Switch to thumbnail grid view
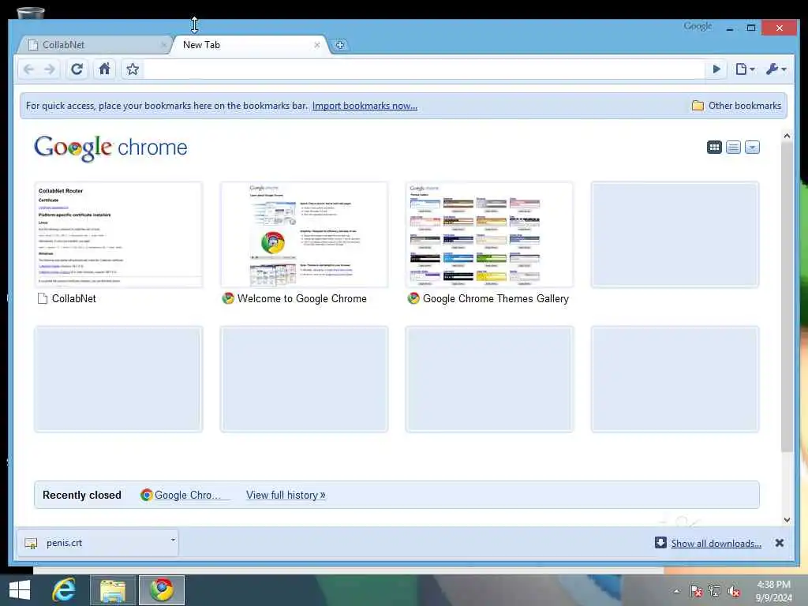Image resolution: width=808 pixels, height=606 pixels. coord(714,148)
